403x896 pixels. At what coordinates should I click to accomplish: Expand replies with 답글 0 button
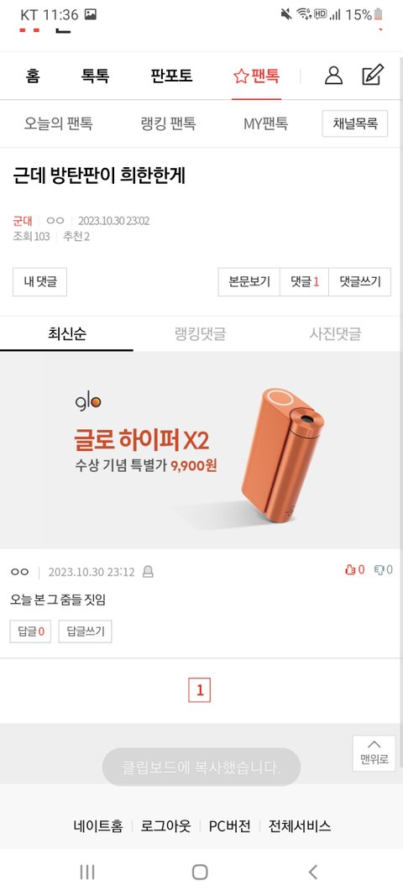(30, 631)
